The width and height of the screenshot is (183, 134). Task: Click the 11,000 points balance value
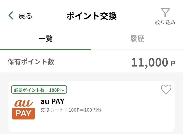pyautogui.click(x=149, y=62)
